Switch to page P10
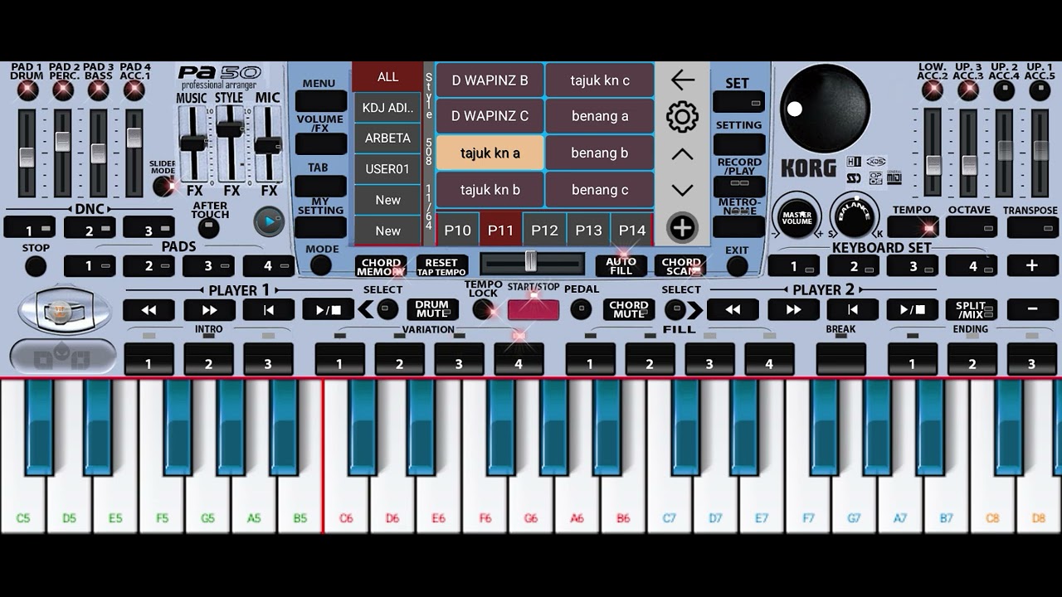The width and height of the screenshot is (1062, 597). (457, 230)
